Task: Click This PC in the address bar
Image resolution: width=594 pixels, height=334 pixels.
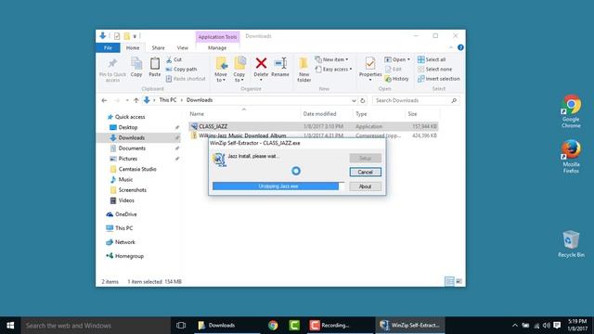Action: (x=168, y=100)
